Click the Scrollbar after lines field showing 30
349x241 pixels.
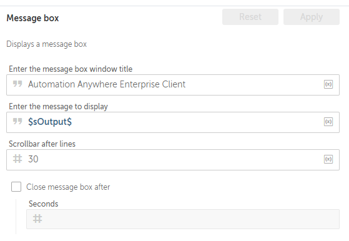pos(173,160)
